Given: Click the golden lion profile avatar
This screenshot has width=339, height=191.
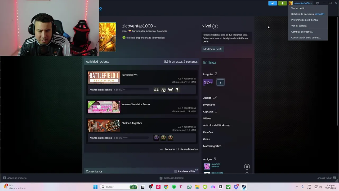Looking at the screenshot, I should (108, 37).
